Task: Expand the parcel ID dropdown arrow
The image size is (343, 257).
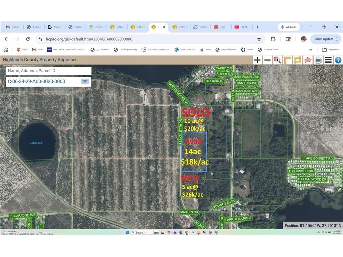Action: (x=85, y=82)
